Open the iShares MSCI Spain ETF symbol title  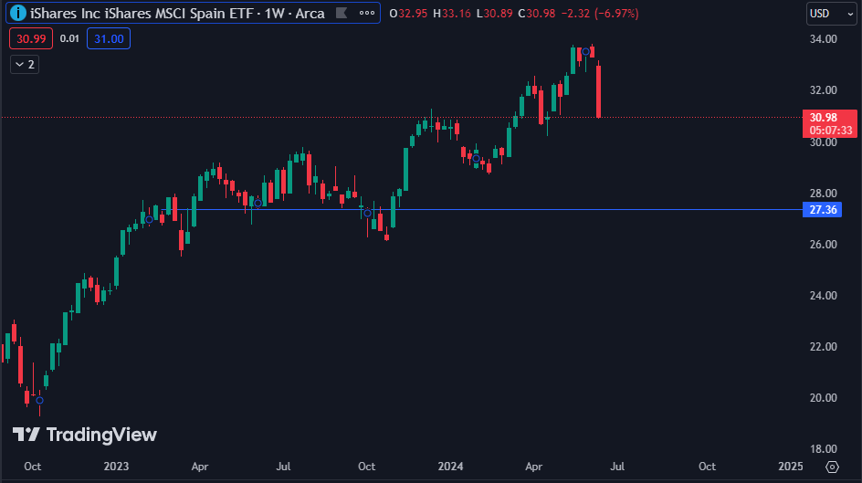tap(177, 13)
